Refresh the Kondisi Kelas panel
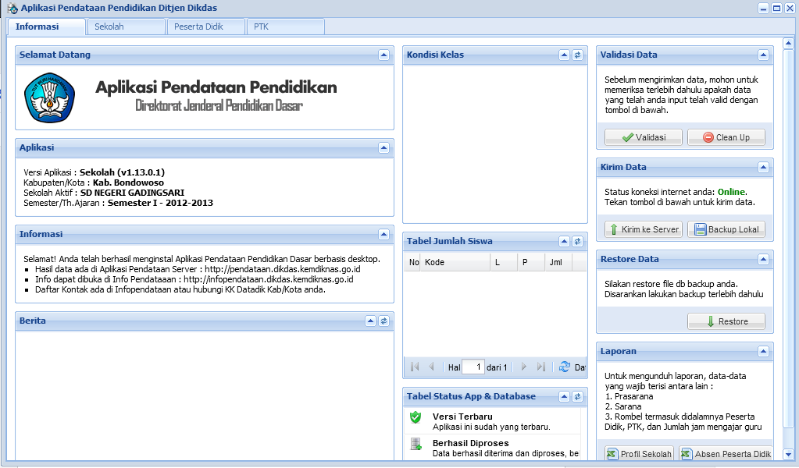This screenshot has height=468, width=799. (x=577, y=55)
